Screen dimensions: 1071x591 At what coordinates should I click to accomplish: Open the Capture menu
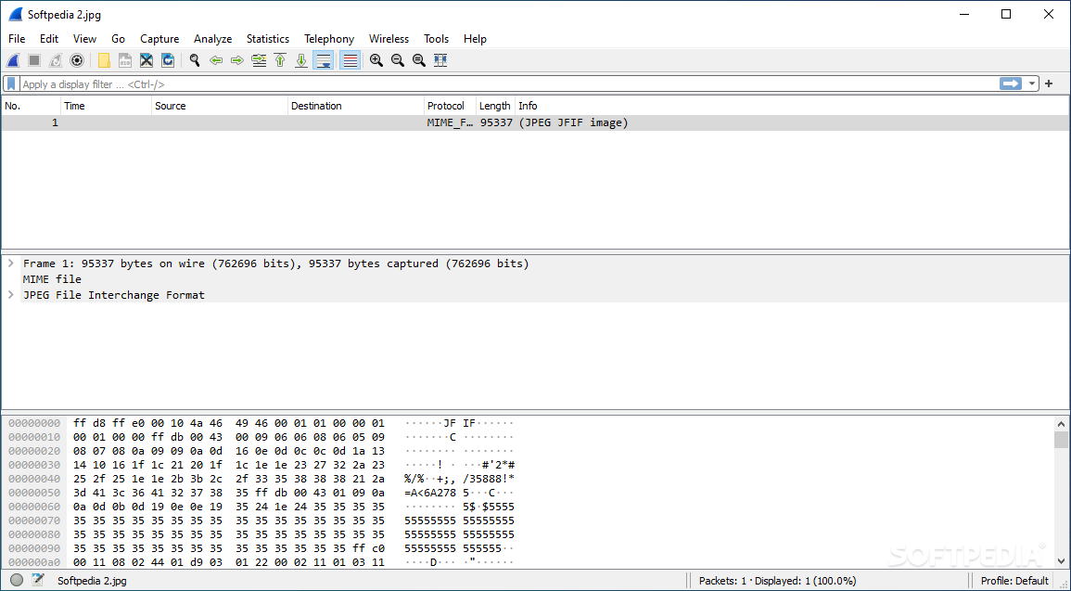(x=159, y=39)
